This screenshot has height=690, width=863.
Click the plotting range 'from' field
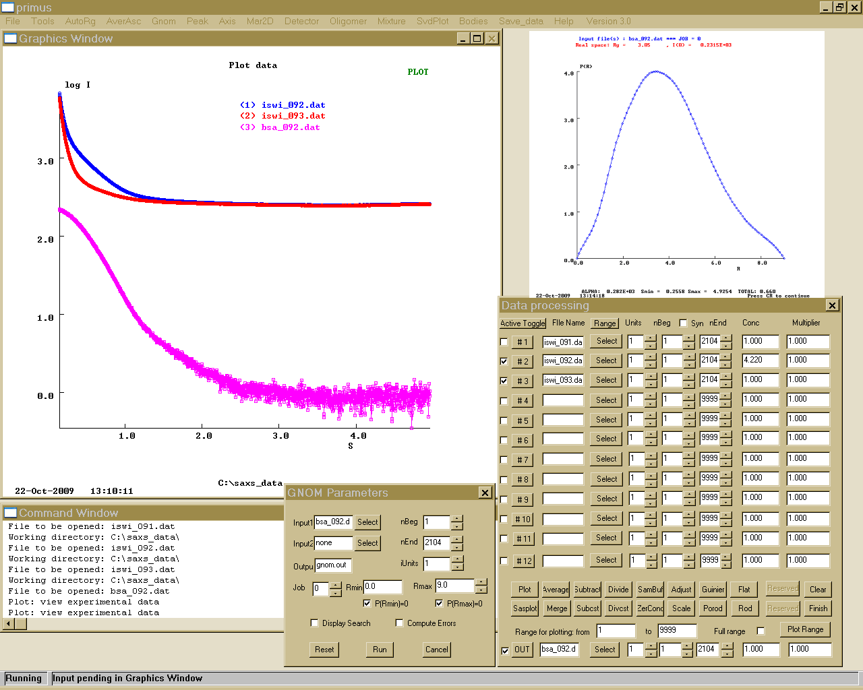[x=616, y=631]
